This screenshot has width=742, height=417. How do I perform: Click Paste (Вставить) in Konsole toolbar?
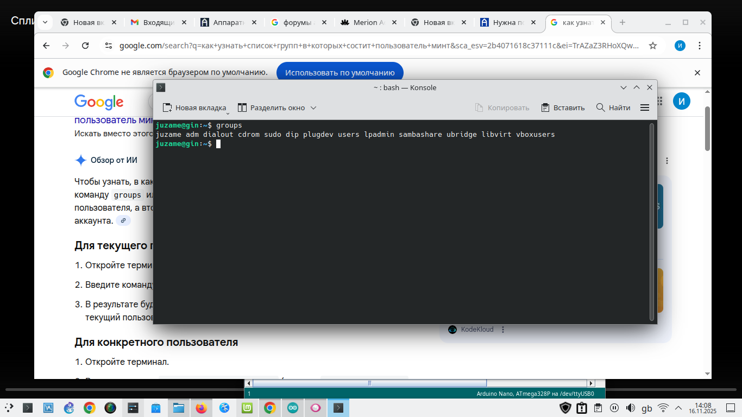point(563,108)
